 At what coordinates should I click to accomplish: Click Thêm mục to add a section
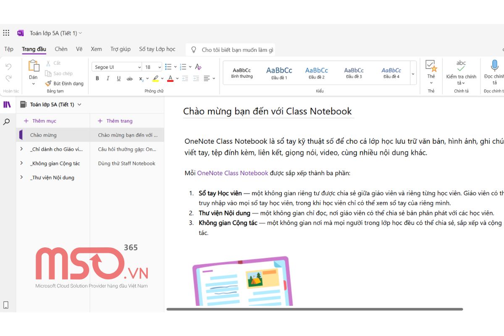[40, 121]
